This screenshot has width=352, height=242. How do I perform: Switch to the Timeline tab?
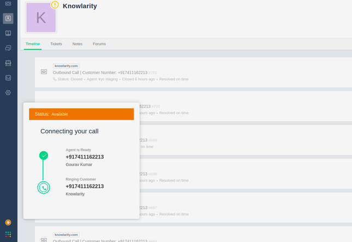[33, 44]
